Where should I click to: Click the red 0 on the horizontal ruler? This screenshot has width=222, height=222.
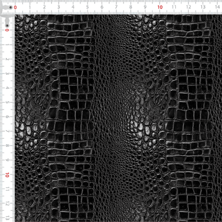click(x=15, y=8)
